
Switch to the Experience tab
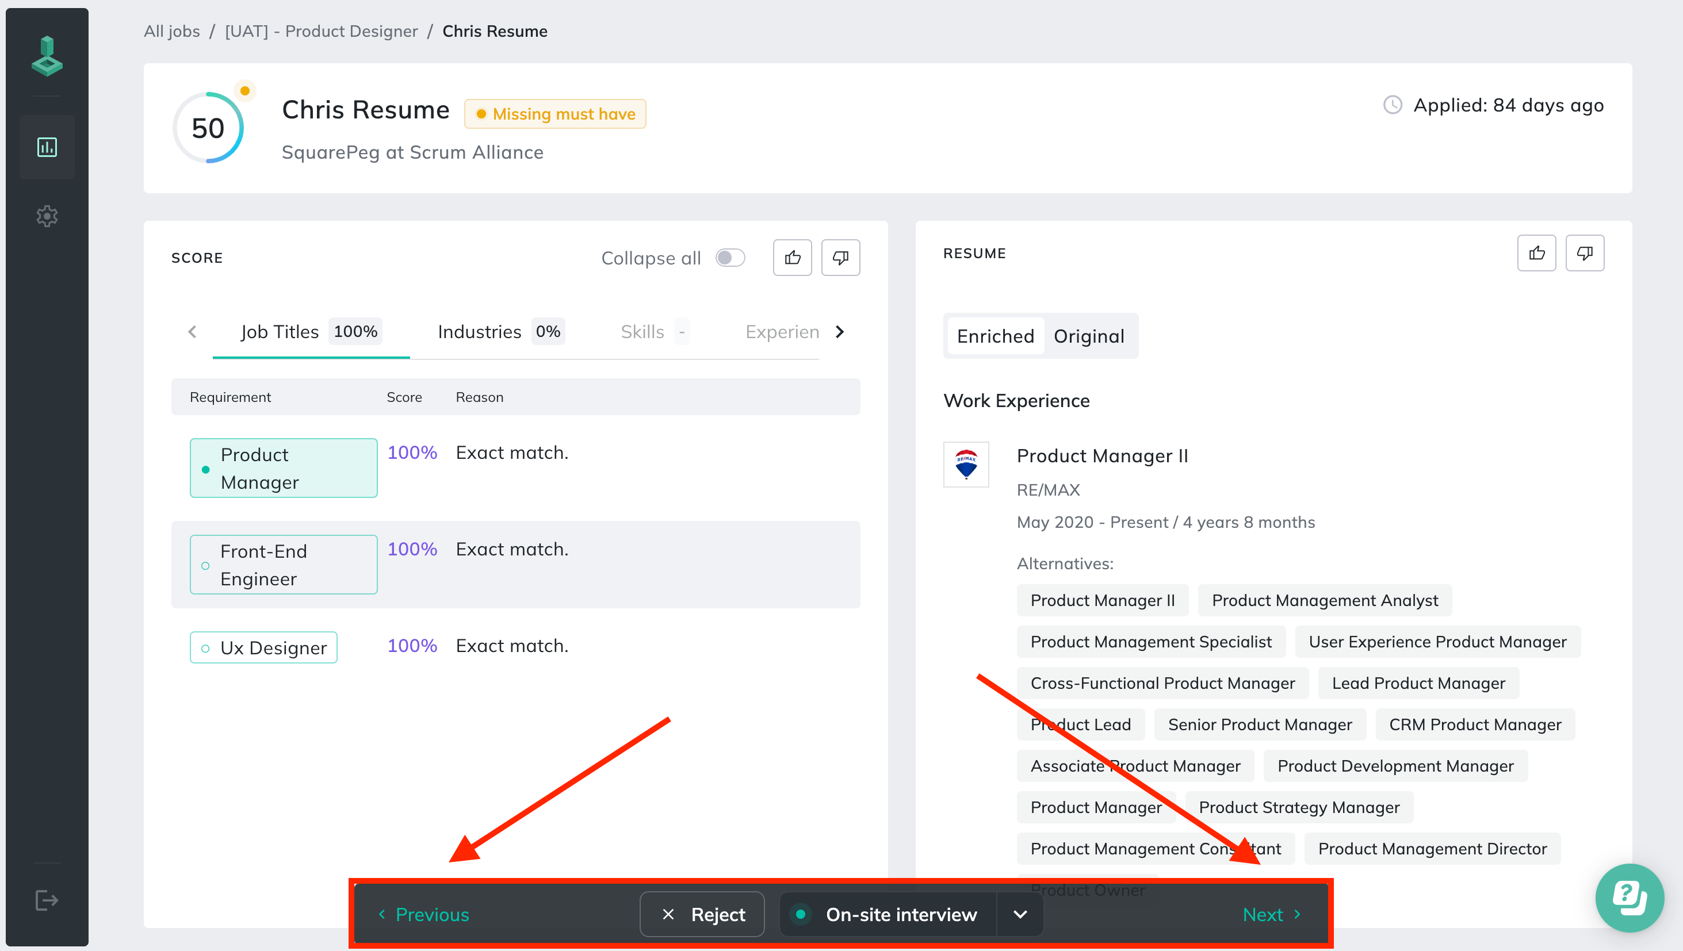781,332
